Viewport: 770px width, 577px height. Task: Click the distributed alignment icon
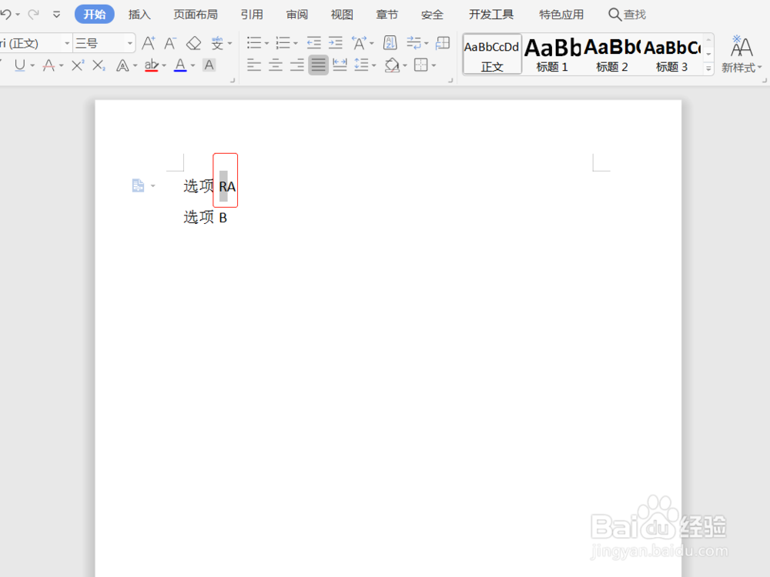pos(340,65)
